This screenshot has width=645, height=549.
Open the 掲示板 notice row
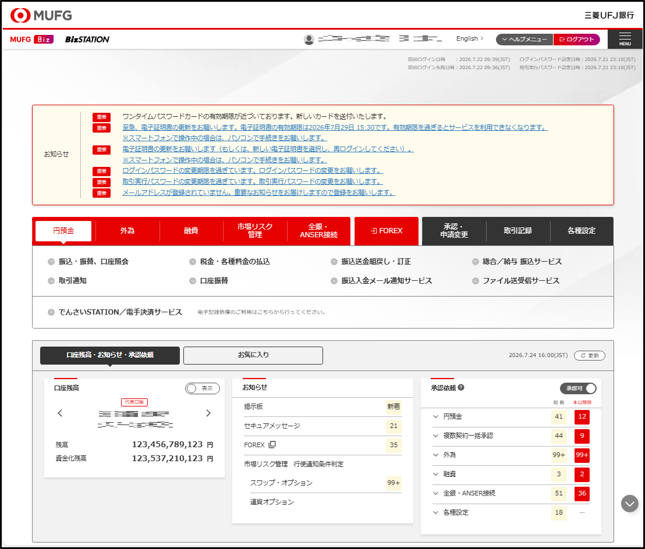point(322,407)
